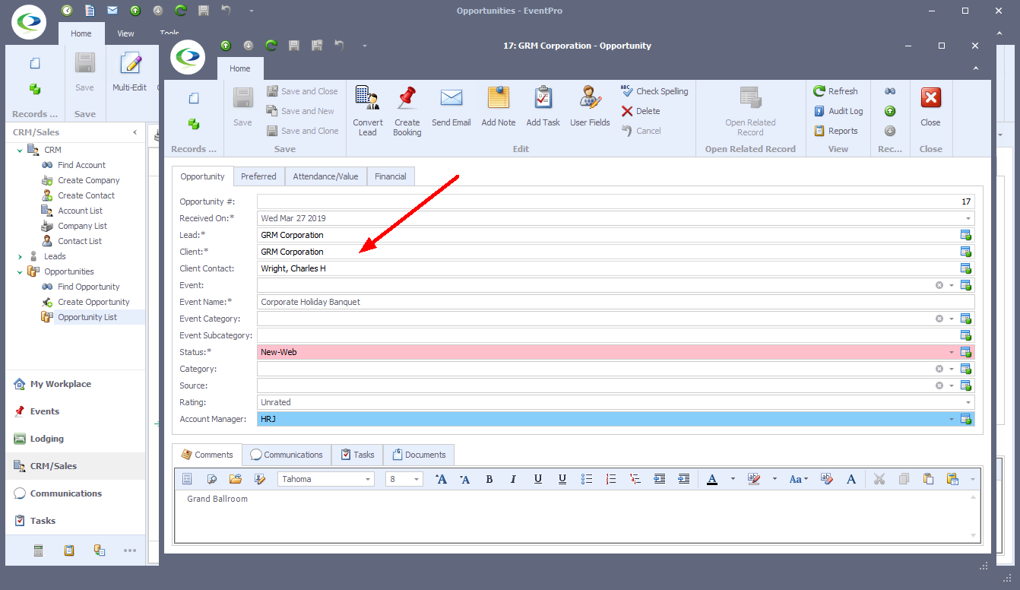1020x590 pixels.
Task: Click the Create Booking pushpin icon
Action: pyautogui.click(x=407, y=98)
